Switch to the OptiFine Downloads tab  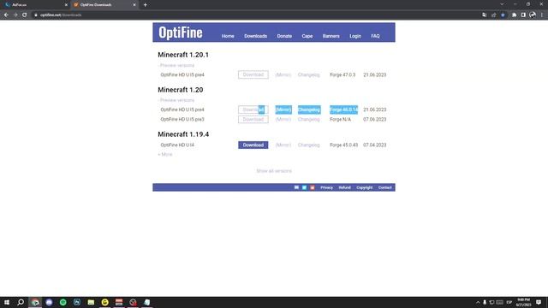point(104,5)
